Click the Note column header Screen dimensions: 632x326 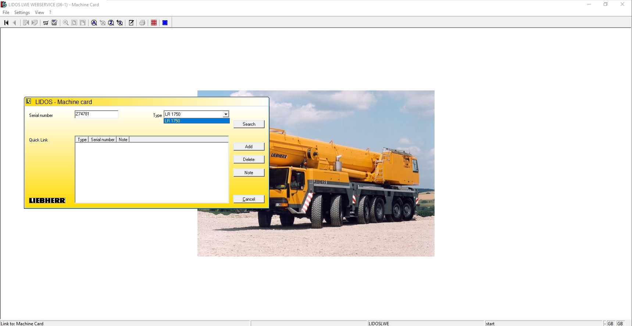point(123,140)
